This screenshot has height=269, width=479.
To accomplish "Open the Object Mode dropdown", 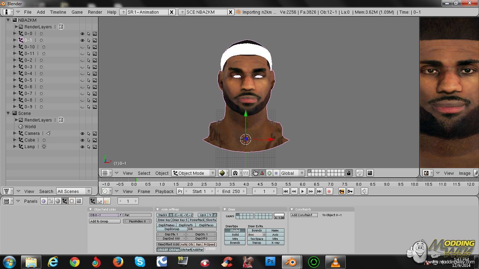I will pyautogui.click(x=193, y=173).
